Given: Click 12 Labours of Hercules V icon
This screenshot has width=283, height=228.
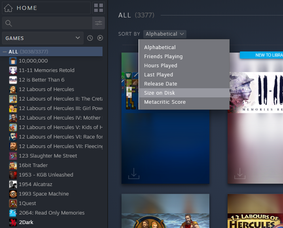Looking at the screenshot, I should coord(13,127).
